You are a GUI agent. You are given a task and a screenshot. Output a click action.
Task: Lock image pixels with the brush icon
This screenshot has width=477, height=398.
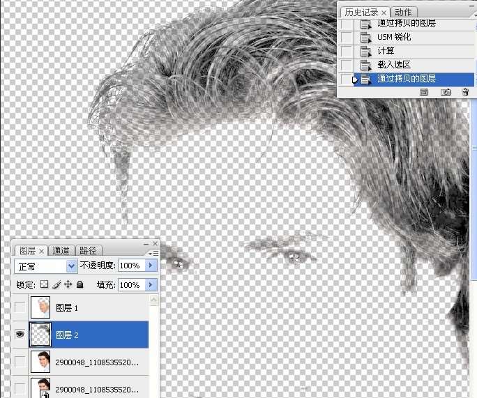(x=56, y=284)
